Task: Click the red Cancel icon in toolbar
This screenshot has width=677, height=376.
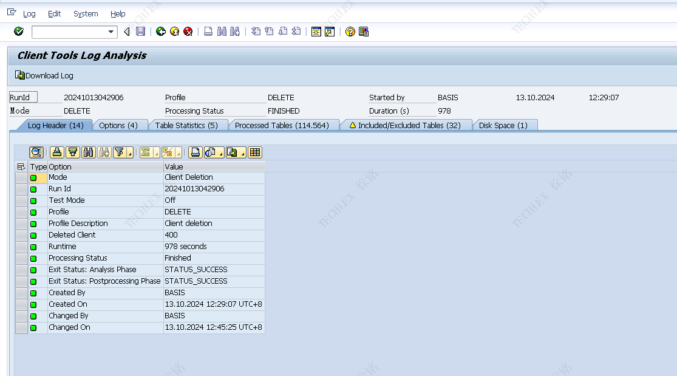Action: (188, 32)
